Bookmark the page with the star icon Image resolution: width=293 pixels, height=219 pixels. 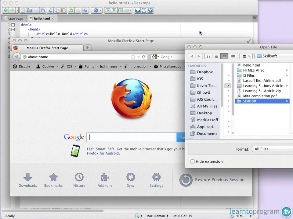(x=133, y=57)
